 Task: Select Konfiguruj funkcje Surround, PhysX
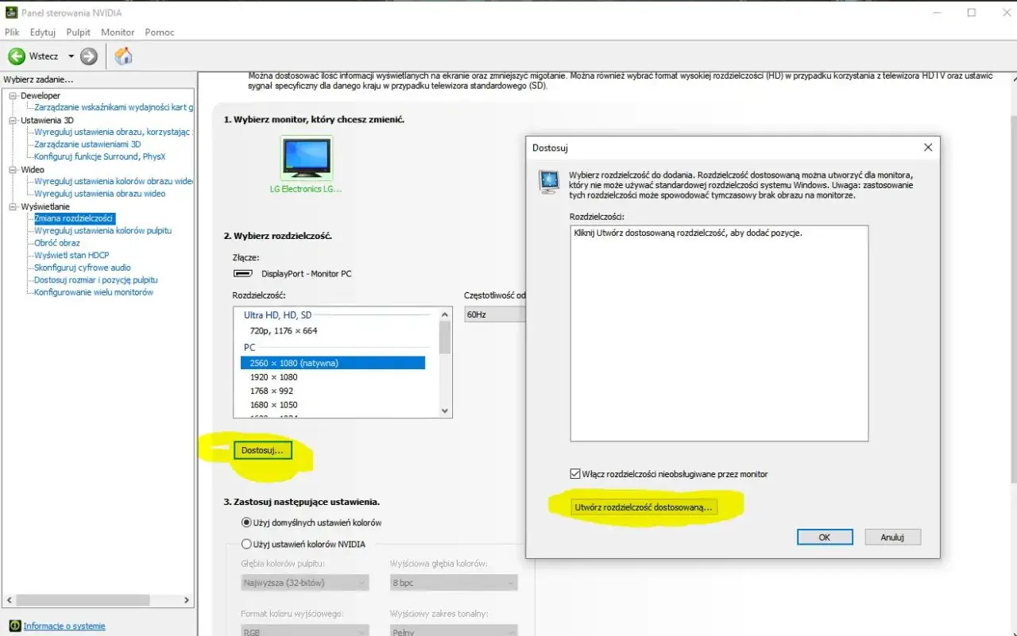[100, 156]
